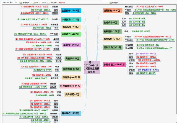Image resolution: width=177 pixels, height=123 pixels.
Task: Click the text 买5 机构专用 +1817万 -42万
Action: tap(39, 42)
